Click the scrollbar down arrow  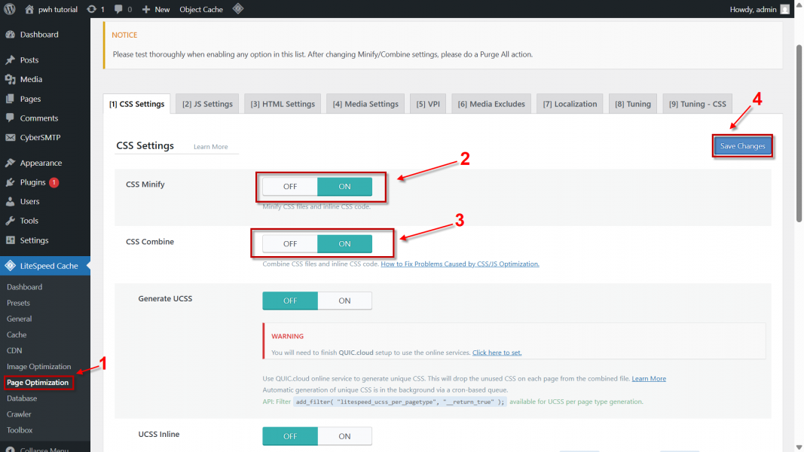pyautogui.click(x=799, y=448)
